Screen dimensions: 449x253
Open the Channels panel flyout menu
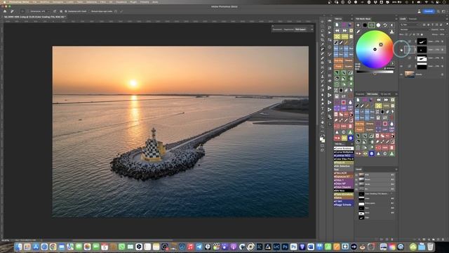point(396,169)
